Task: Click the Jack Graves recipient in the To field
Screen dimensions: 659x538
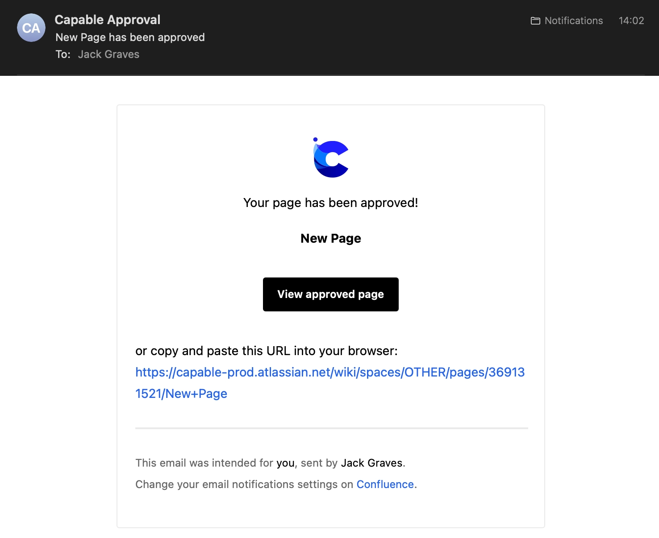Action: (108, 54)
